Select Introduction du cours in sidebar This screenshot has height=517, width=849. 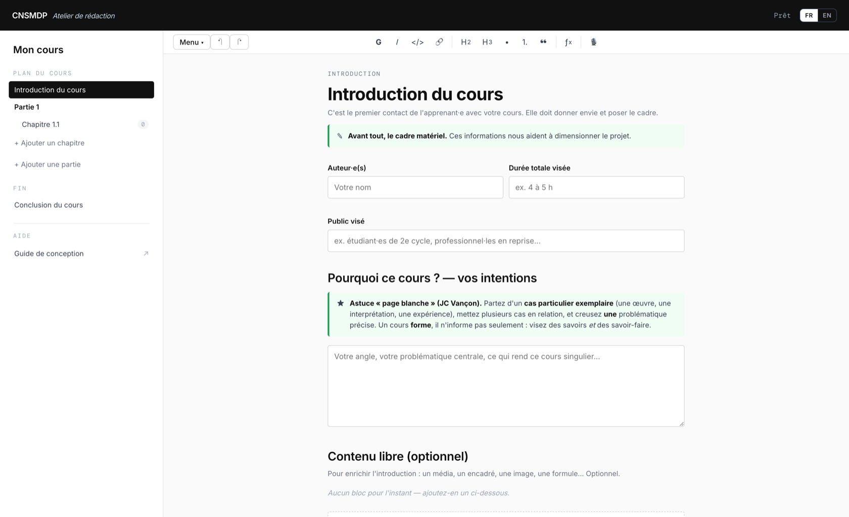pos(81,89)
